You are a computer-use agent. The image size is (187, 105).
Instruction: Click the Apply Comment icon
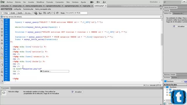[x=2, y=62]
